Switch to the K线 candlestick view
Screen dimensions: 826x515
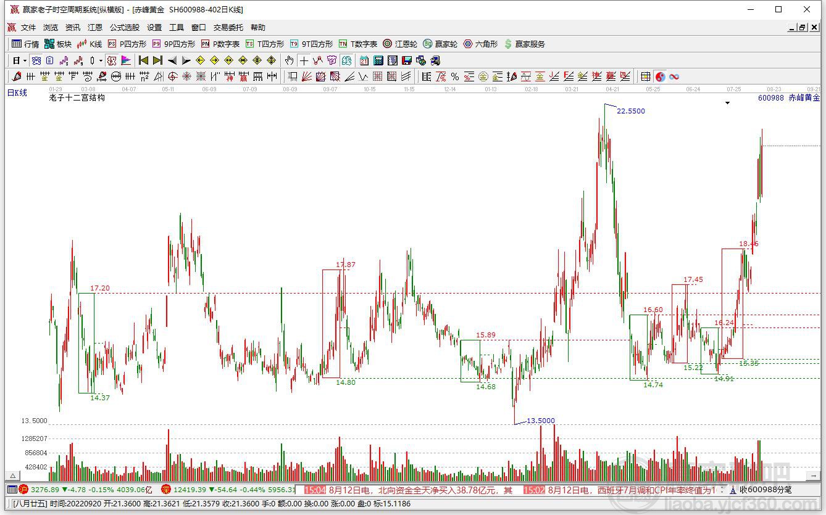[90, 44]
